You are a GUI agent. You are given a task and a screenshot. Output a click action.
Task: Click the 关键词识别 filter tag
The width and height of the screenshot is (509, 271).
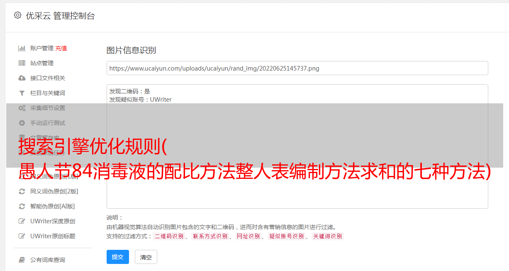(x=328, y=236)
